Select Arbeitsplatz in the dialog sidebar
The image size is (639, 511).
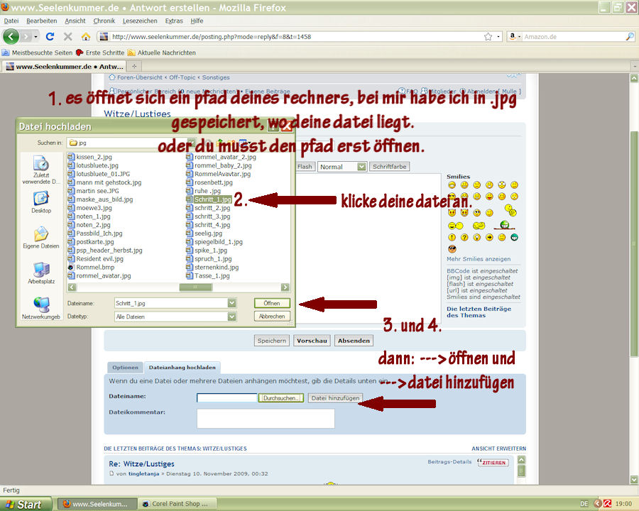pyautogui.click(x=41, y=273)
